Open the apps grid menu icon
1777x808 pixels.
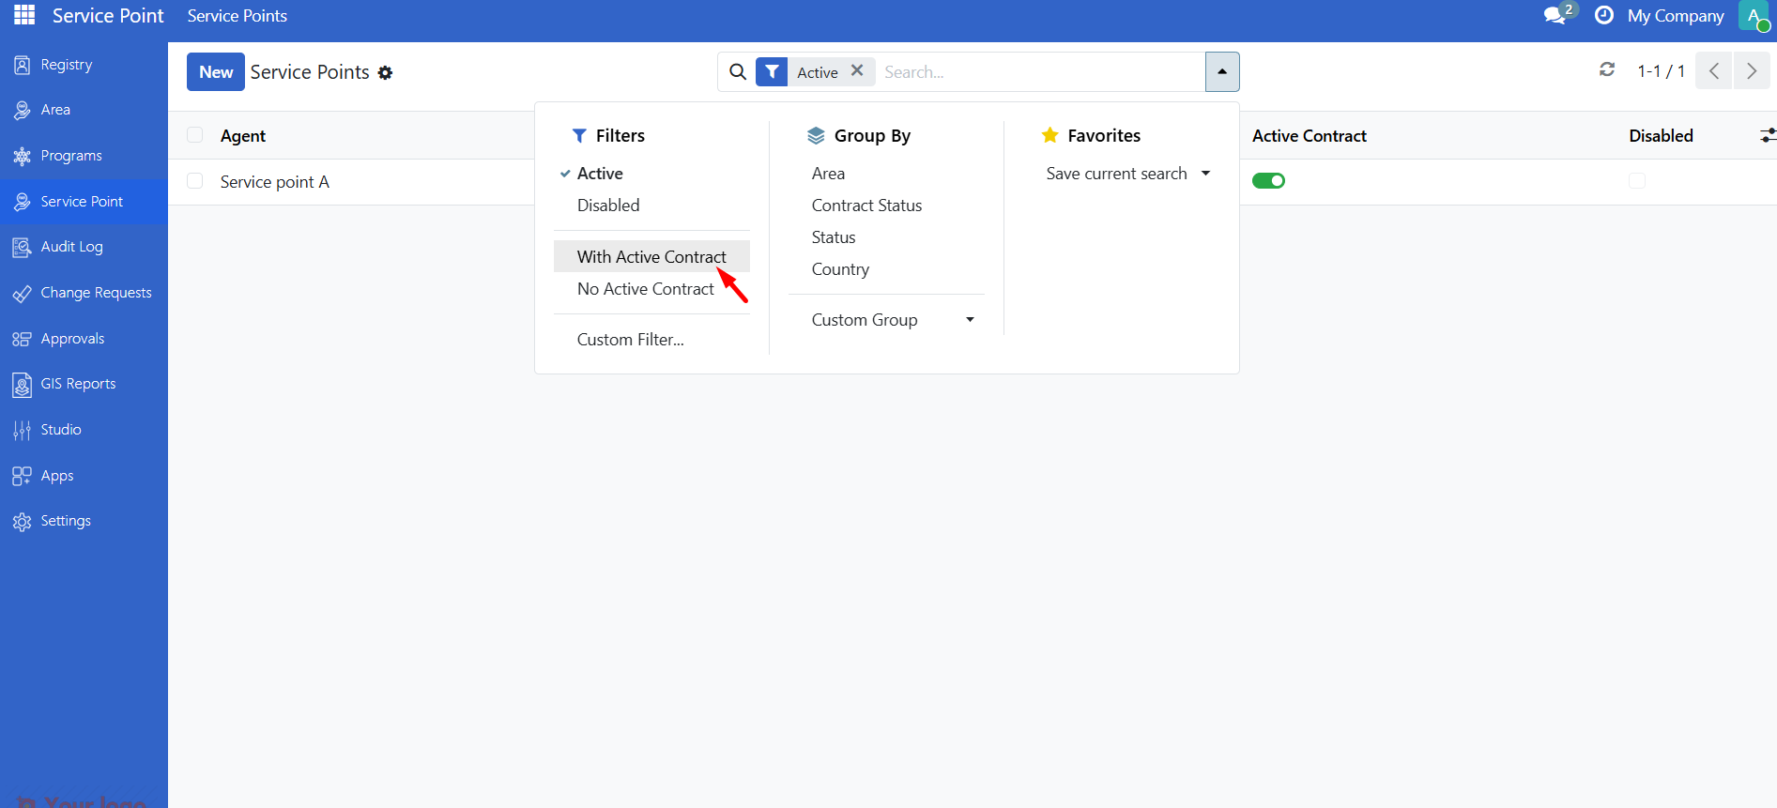point(24,15)
